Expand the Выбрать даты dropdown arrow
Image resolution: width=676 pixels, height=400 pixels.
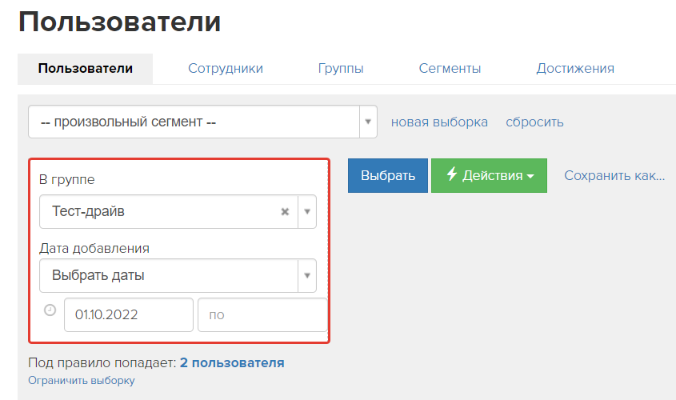pyautogui.click(x=307, y=275)
